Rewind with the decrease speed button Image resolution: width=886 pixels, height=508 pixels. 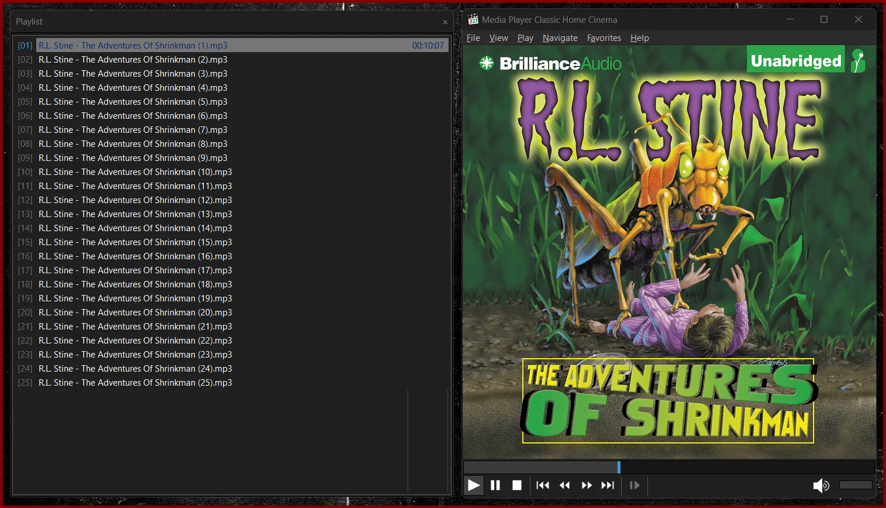[x=565, y=485]
